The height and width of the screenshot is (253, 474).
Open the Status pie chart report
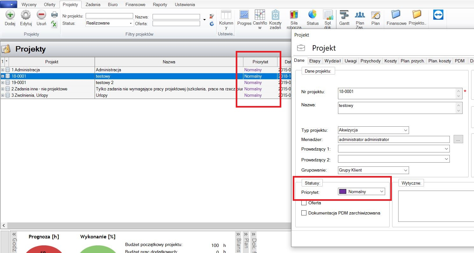pos(312,15)
